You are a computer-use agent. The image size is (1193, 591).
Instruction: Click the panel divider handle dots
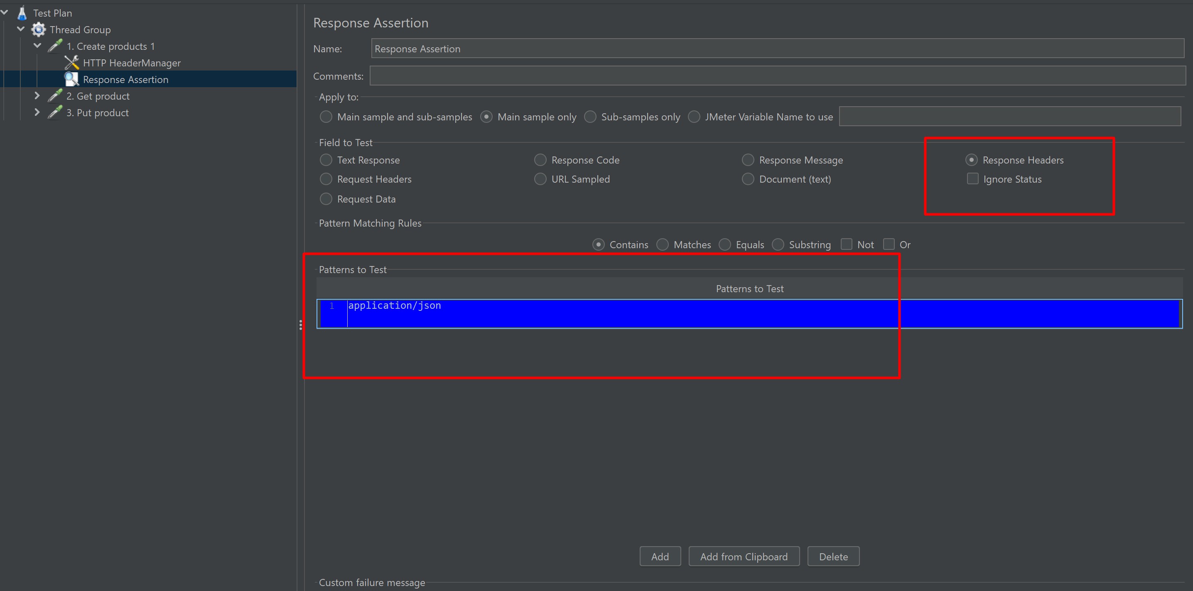[x=301, y=325]
